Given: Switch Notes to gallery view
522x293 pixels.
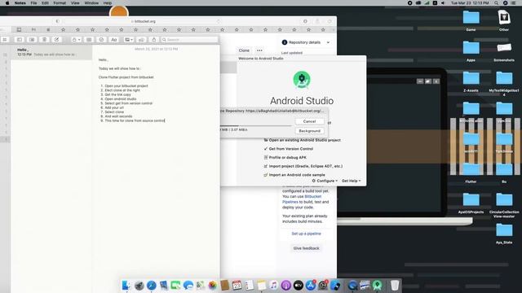Looking at the screenshot, I should click(x=32, y=40).
